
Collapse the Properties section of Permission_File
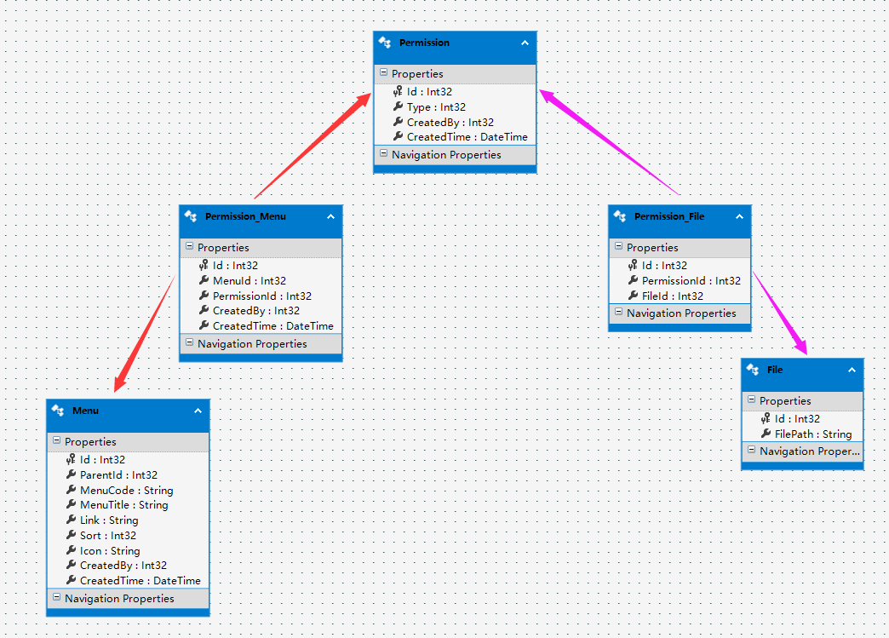pos(618,246)
